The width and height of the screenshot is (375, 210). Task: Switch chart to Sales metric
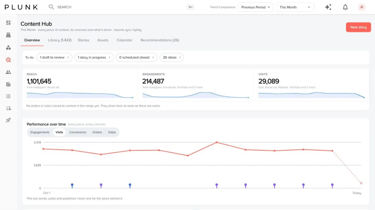pos(112,132)
